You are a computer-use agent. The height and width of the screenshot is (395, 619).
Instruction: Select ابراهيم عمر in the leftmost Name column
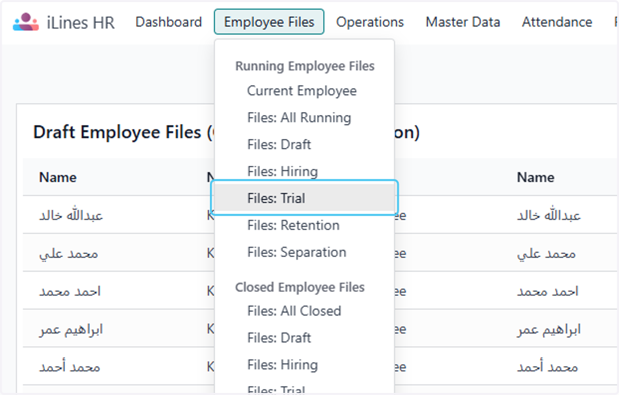[71, 329]
